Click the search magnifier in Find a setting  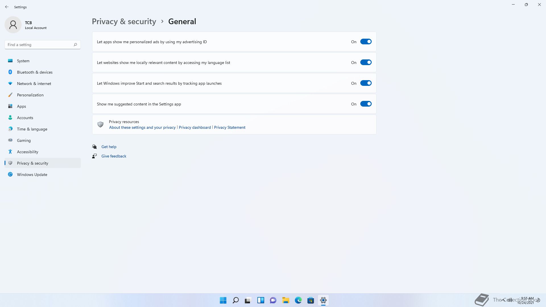[x=75, y=45]
